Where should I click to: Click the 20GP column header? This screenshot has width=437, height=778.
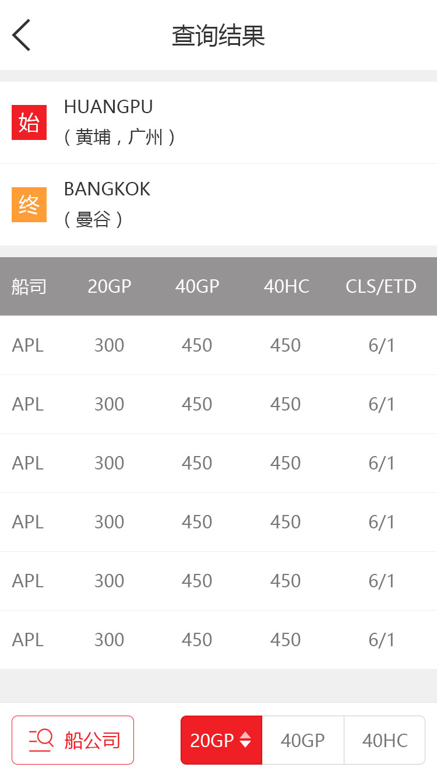(110, 286)
